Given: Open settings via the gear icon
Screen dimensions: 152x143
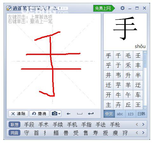Looking at the screenshot, I should tap(122, 8).
